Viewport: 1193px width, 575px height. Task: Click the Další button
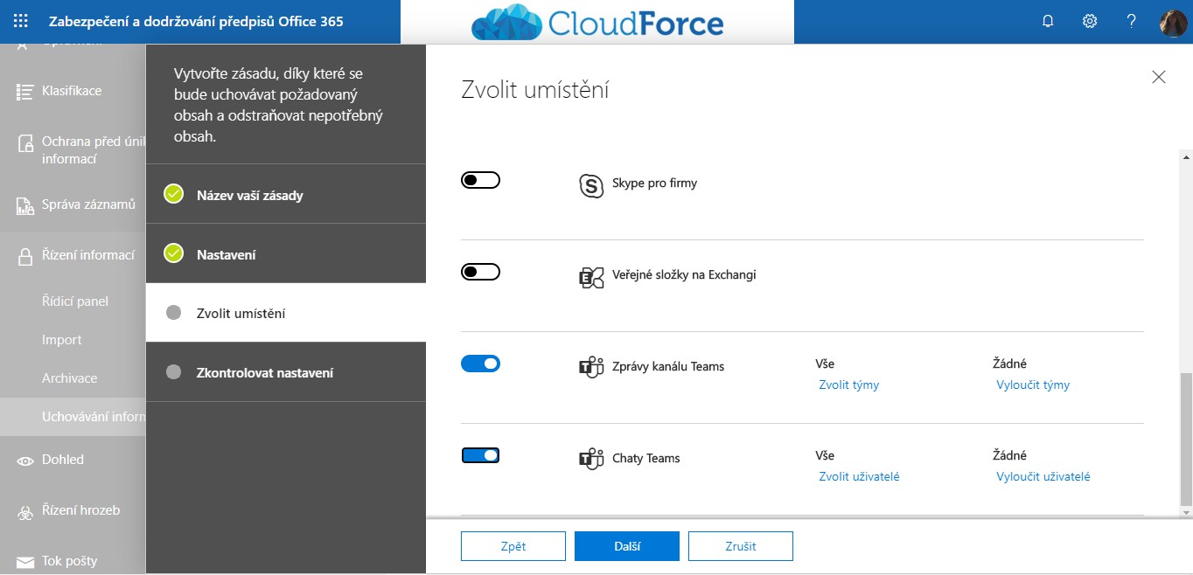(627, 546)
